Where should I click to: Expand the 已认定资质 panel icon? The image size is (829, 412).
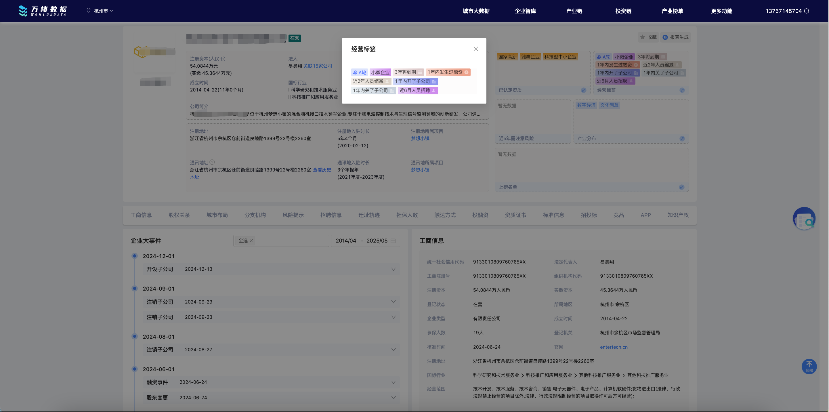(583, 90)
